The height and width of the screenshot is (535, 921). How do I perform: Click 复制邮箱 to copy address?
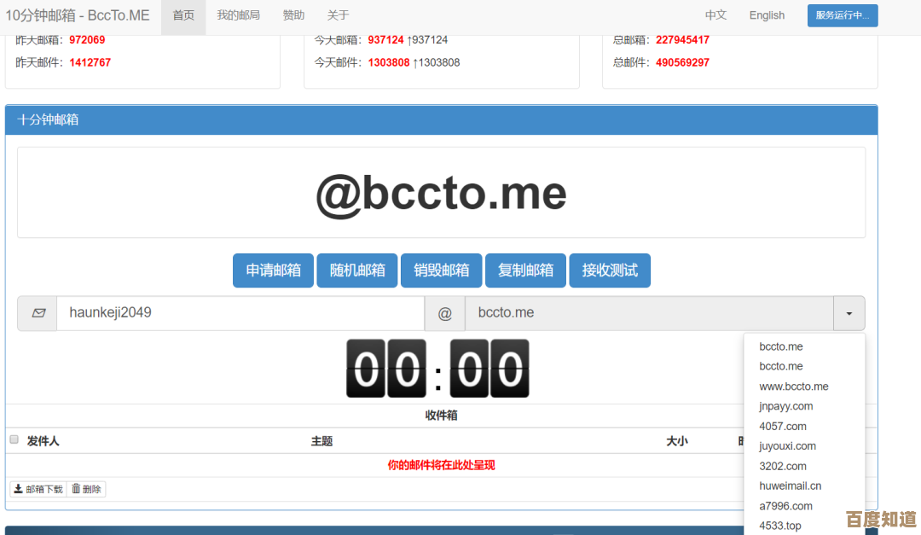525,270
